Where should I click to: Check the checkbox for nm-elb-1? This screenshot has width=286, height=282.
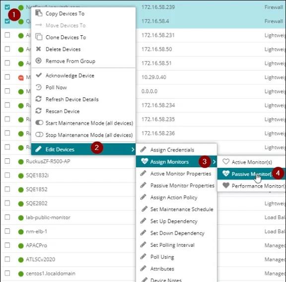pos(7,231)
